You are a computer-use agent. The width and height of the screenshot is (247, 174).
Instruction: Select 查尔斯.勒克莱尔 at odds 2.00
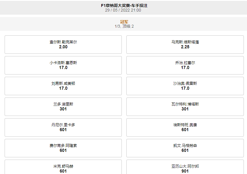coord(63,45)
